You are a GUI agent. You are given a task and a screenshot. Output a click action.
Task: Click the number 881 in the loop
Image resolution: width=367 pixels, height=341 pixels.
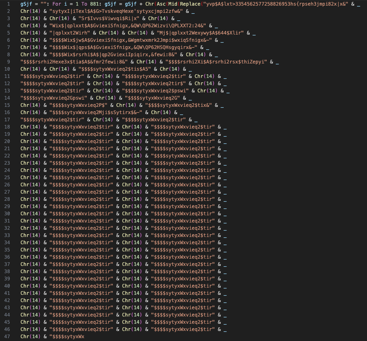click(94, 4)
